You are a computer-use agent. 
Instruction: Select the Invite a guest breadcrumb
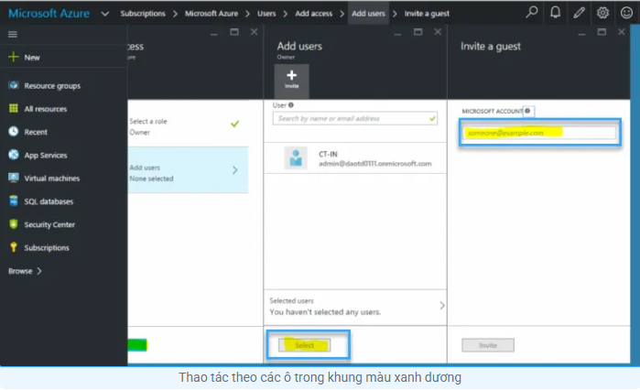[427, 14]
